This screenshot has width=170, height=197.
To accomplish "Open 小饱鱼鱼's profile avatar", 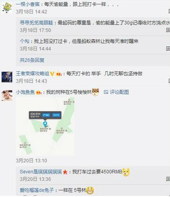I will 7,95.
